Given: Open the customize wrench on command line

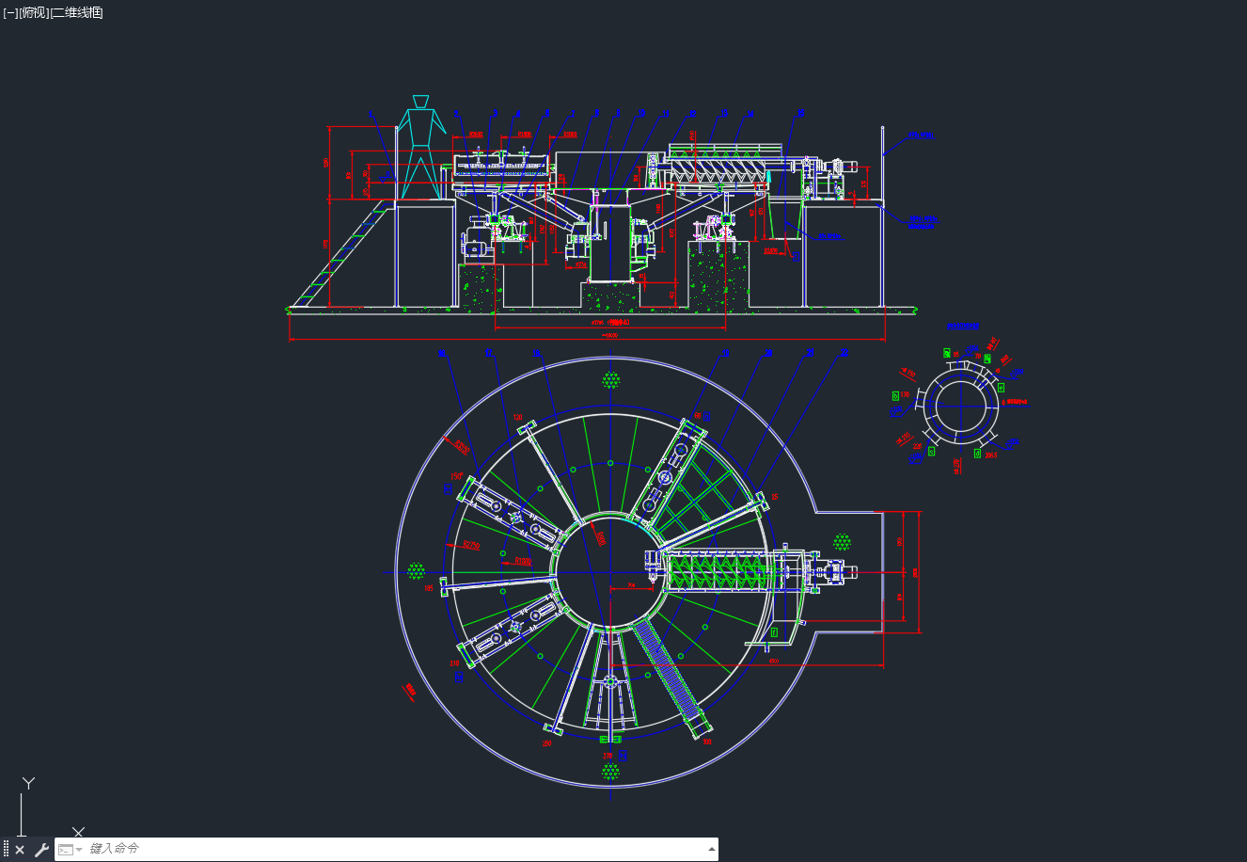Looking at the screenshot, I should (41, 850).
